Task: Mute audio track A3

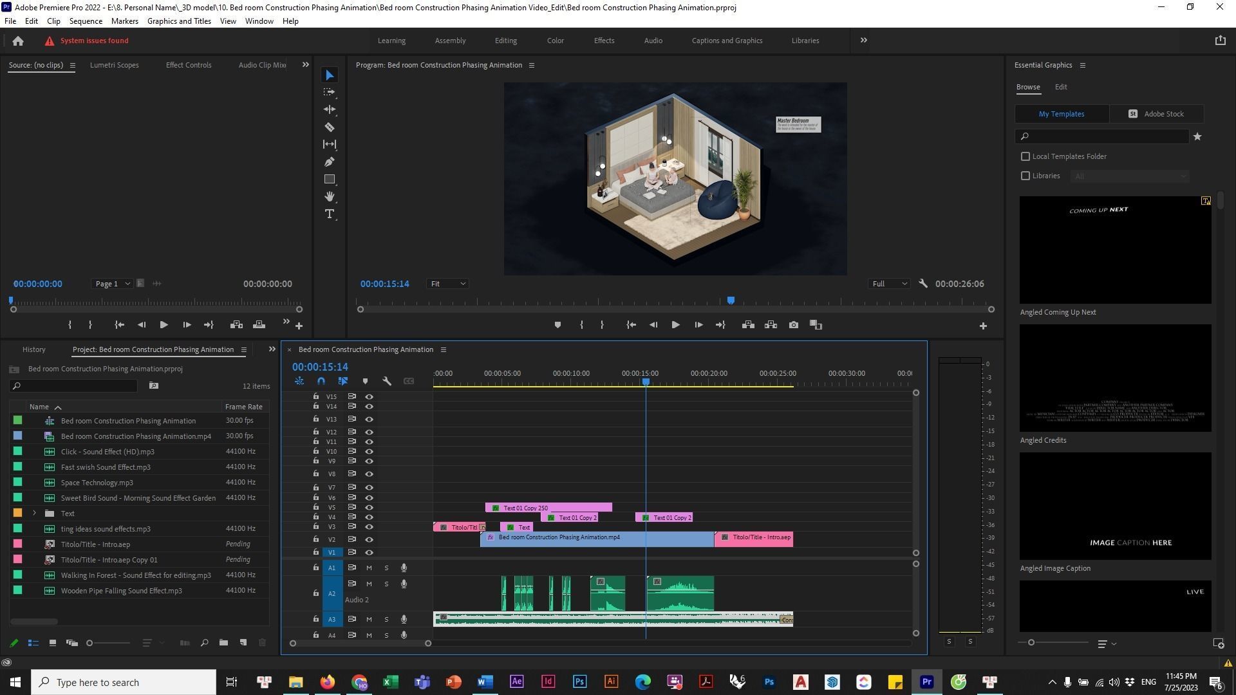Action: (x=369, y=619)
